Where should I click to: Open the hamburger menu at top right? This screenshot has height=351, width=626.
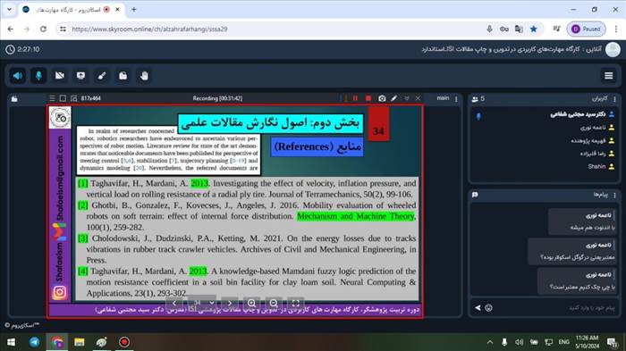pos(608,76)
